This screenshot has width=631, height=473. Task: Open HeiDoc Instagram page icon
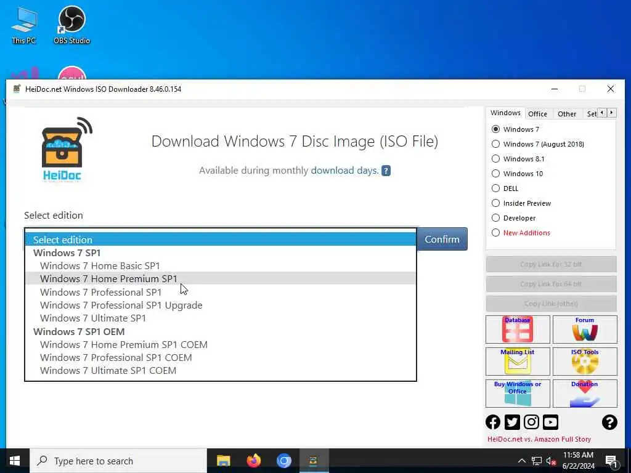coord(531,422)
